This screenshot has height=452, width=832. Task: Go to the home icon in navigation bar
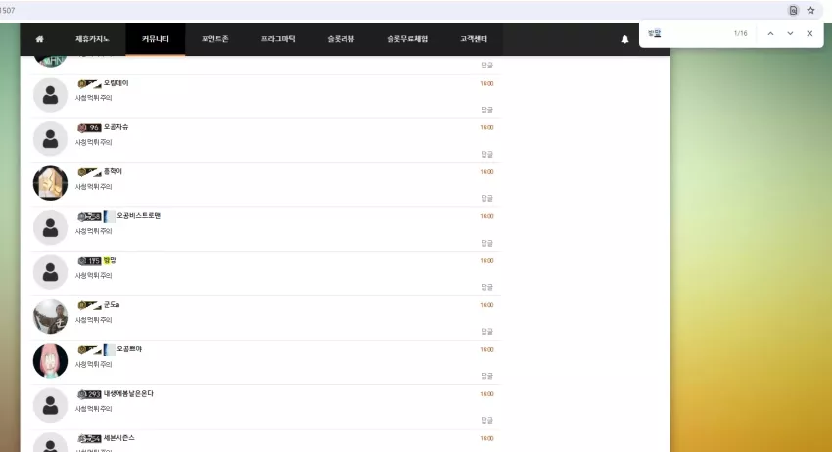(x=40, y=39)
